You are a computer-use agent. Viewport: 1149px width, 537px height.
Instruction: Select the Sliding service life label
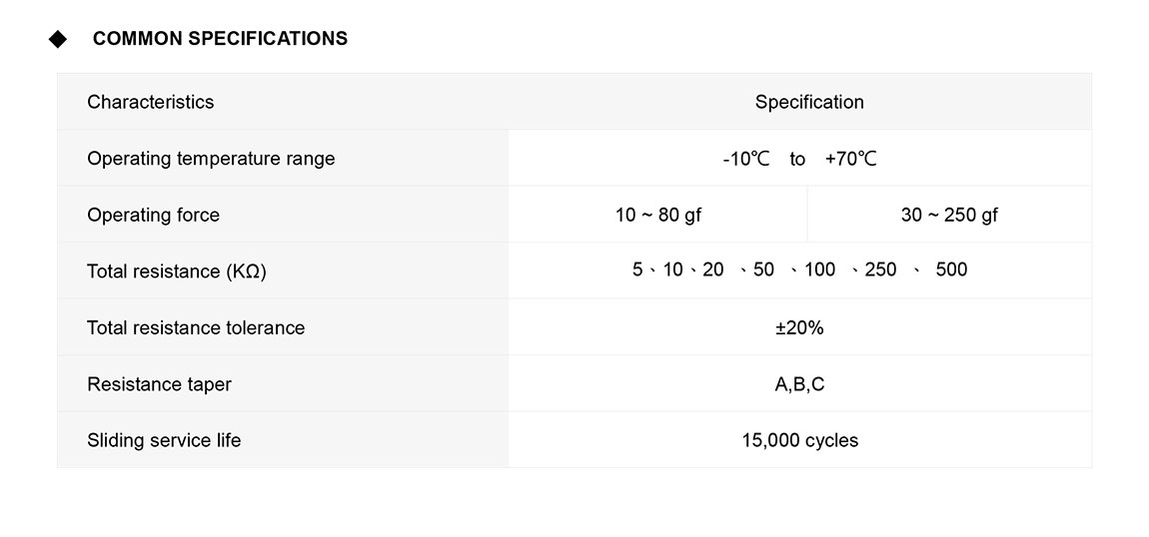[x=164, y=440]
